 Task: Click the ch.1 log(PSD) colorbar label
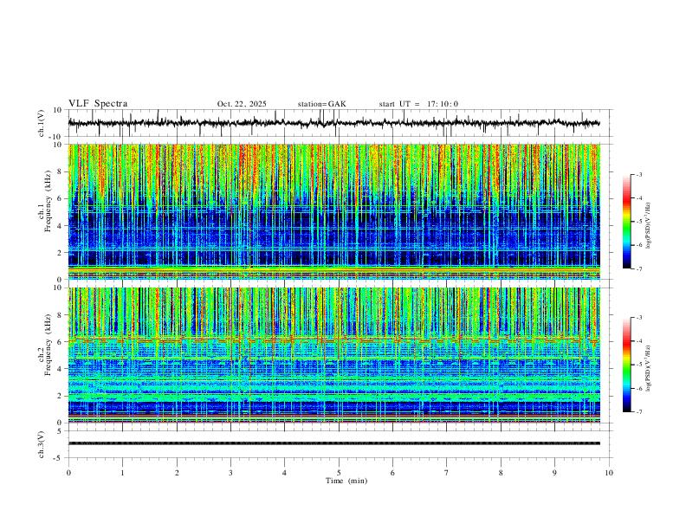[648, 225]
